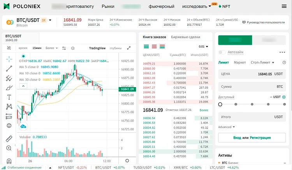The image size is (292, 170).
Task: Open chart settings gear icon
Action: pyautogui.click(x=127, y=161)
